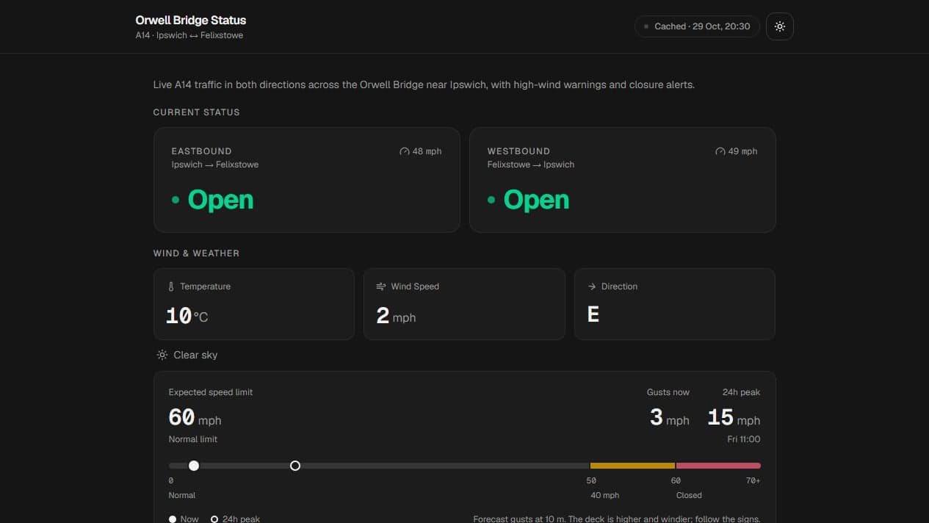Viewport: 929px width, 523px height.
Task: Click the hollow 24h peak marker on gust bar
Action: pyautogui.click(x=295, y=466)
